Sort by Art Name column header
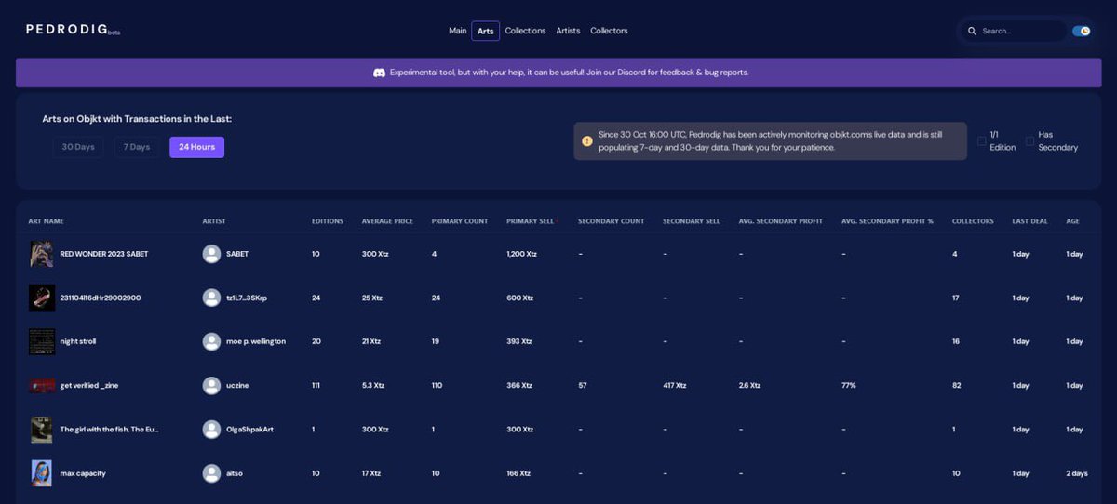 (x=47, y=221)
